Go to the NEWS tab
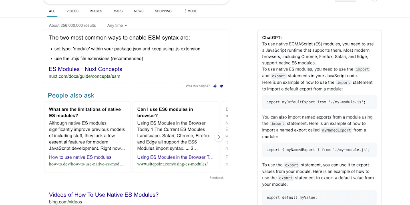 pos(139,11)
